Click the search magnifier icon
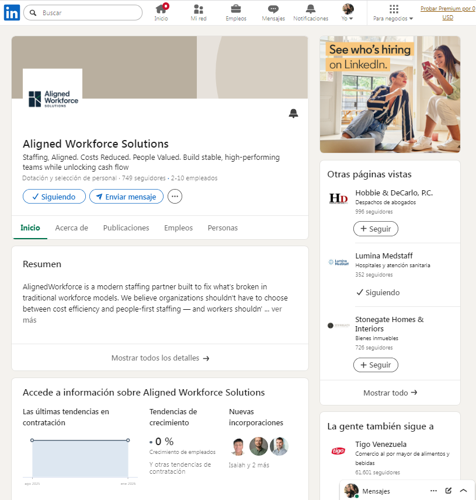The height and width of the screenshot is (500, 476). point(33,13)
